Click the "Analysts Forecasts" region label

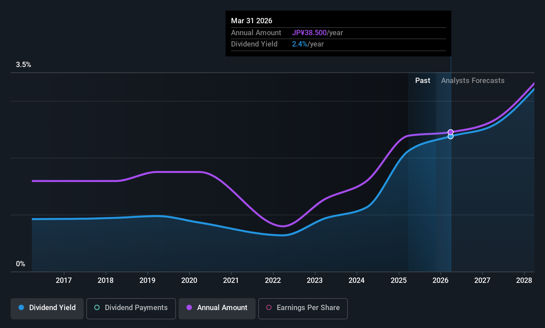(x=473, y=81)
